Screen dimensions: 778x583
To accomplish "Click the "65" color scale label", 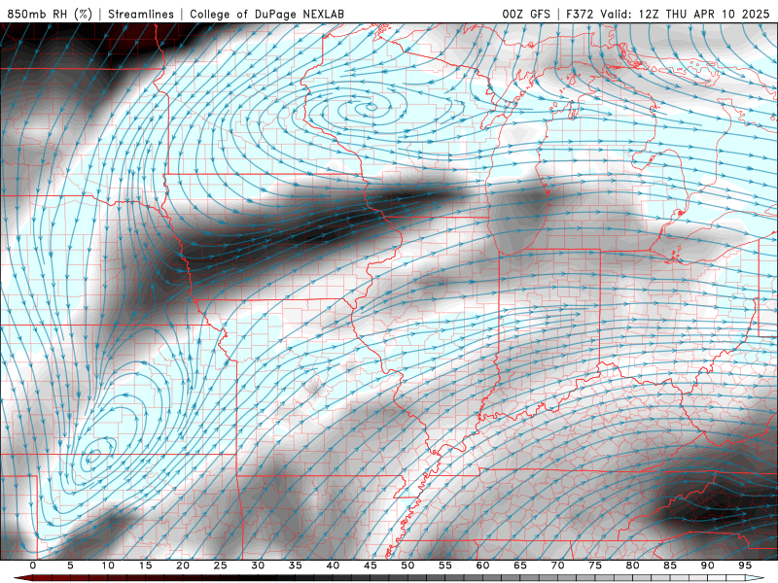I will [x=520, y=566].
